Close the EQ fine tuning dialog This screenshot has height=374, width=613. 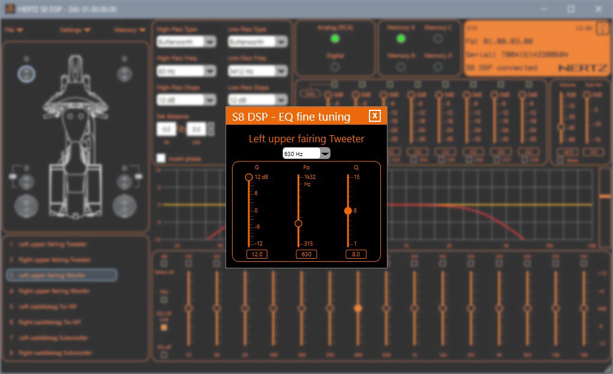point(374,116)
